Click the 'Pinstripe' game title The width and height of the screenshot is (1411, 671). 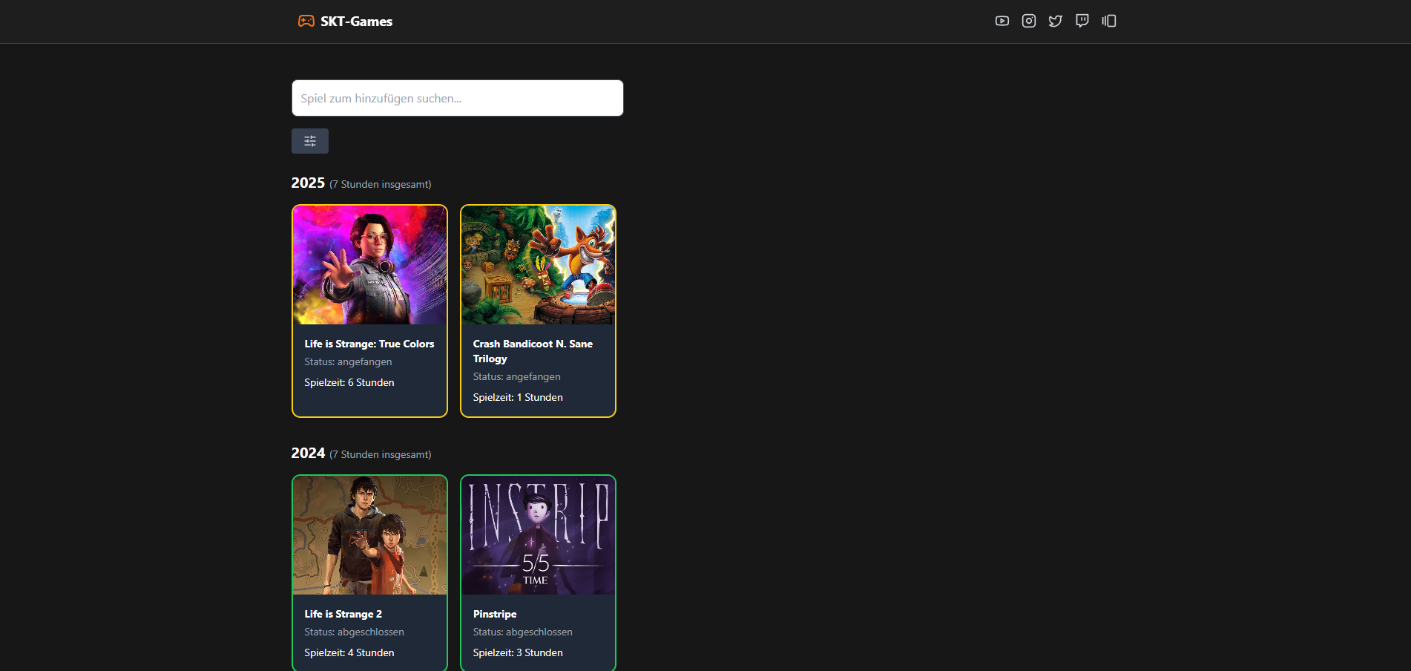tap(495, 614)
